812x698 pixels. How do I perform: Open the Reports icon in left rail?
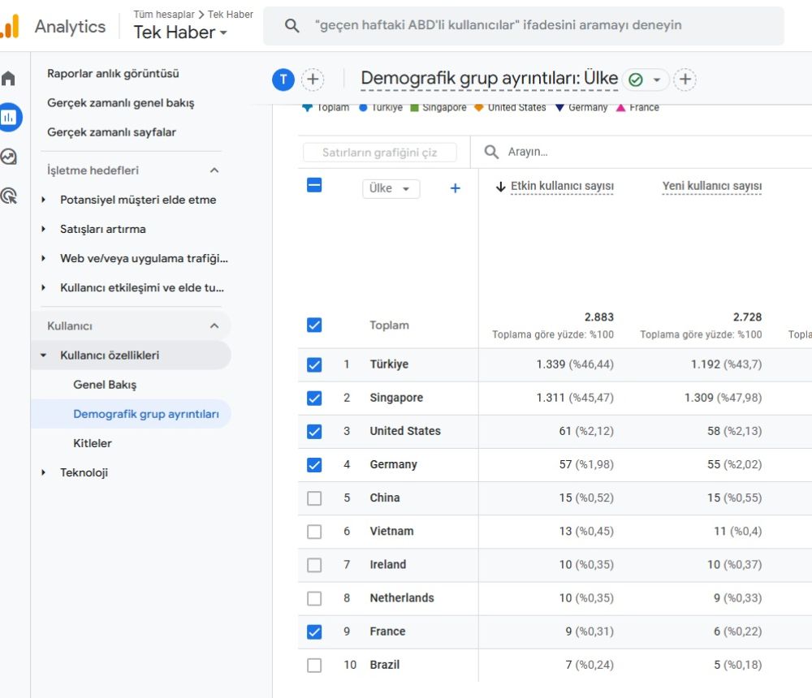(x=10, y=118)
